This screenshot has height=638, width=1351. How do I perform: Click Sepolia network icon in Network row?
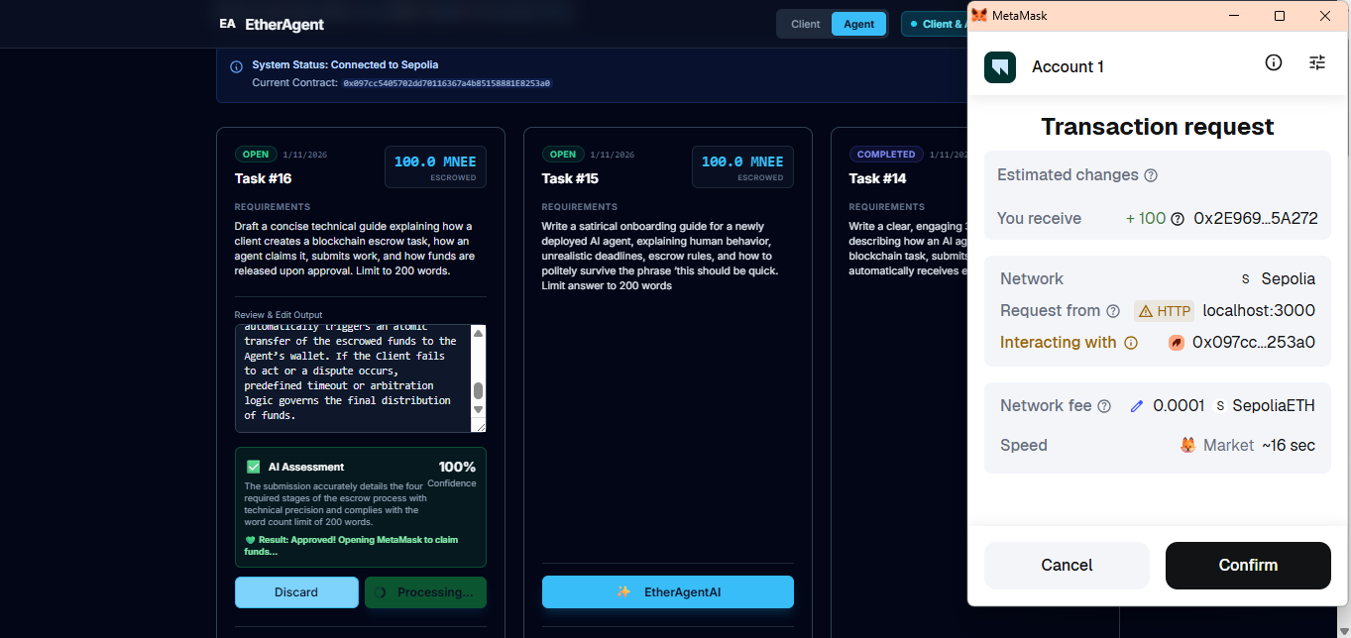point(1246,279)
